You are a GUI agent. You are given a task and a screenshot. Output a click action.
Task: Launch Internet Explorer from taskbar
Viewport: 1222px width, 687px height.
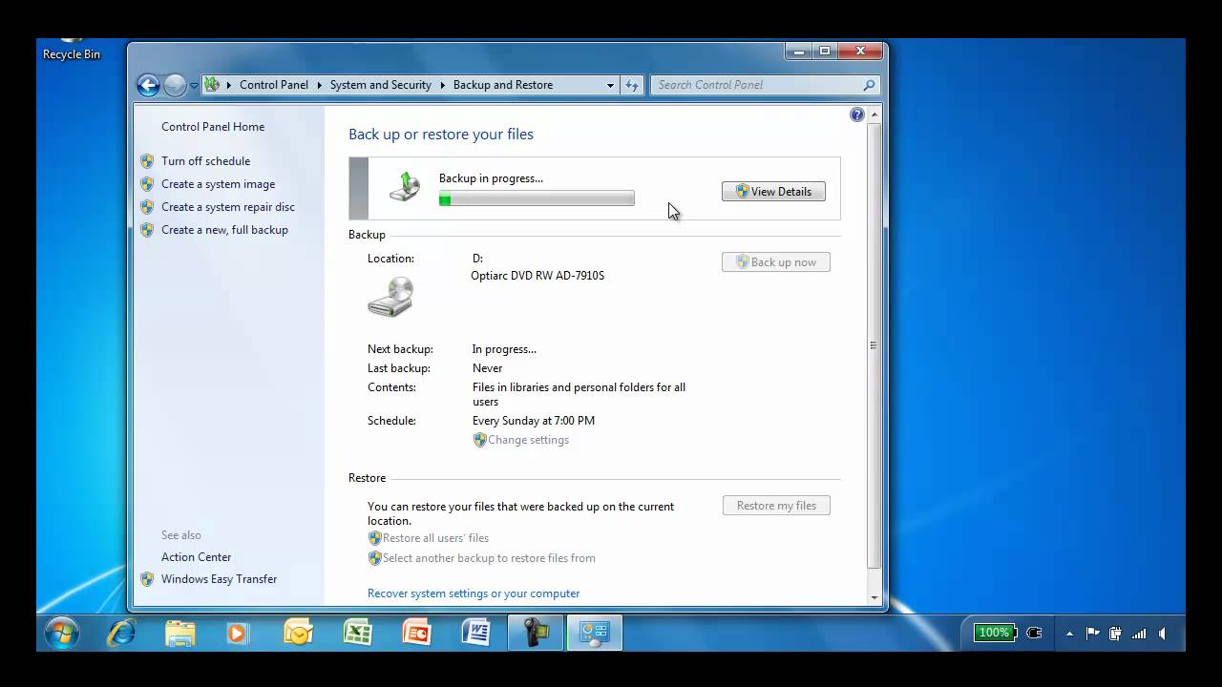121,633
